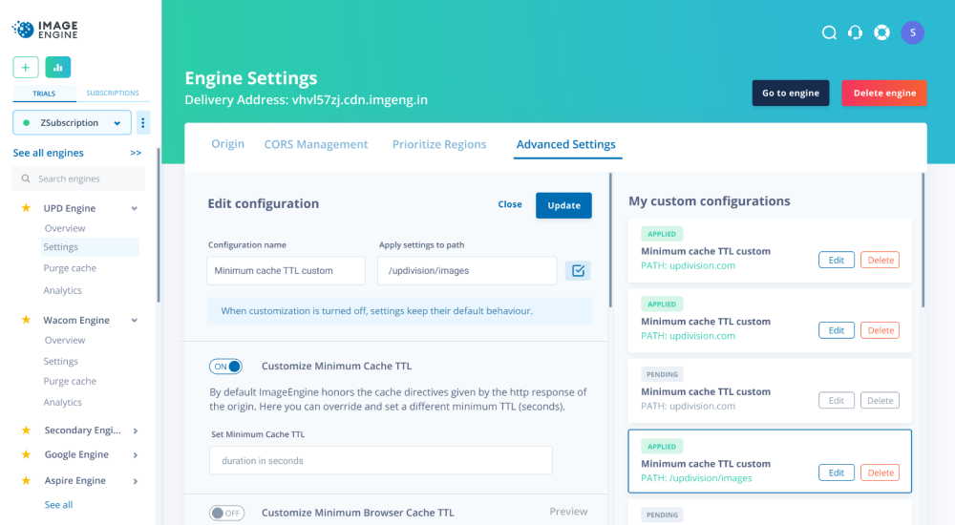Click the ImageEngine logo
Viewport: 955px width, 525px height.
pos(45,30)
